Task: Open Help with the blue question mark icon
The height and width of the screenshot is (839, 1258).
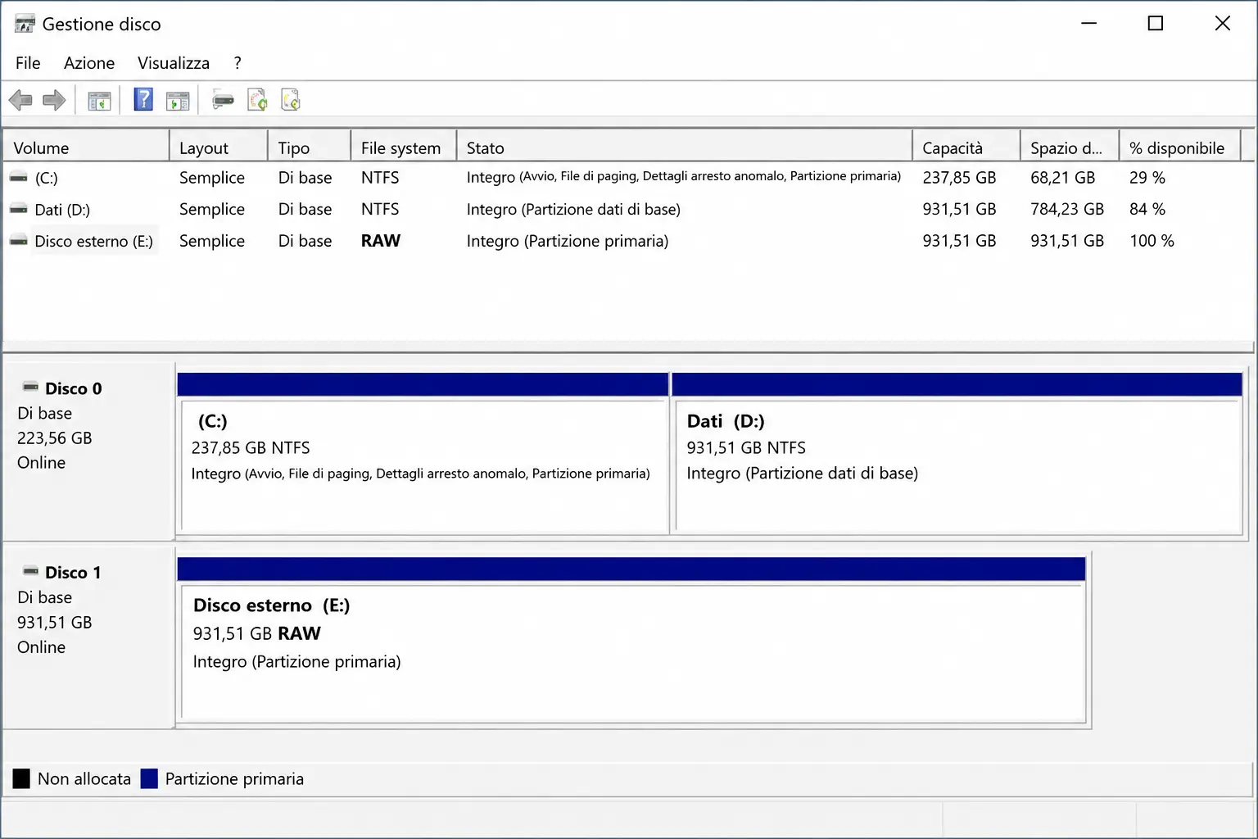Action: click(143, 100)
